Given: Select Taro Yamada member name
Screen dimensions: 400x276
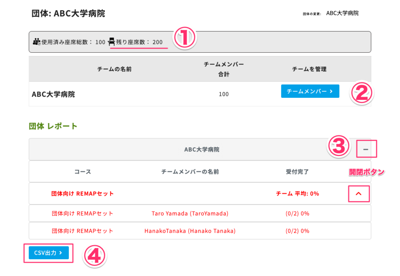Looking at the screenshot, I should pyautogui.click(x=190, y=214).
